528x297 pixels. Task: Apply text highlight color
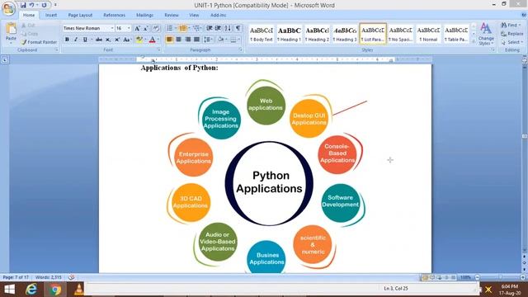(x=139, y=40)
